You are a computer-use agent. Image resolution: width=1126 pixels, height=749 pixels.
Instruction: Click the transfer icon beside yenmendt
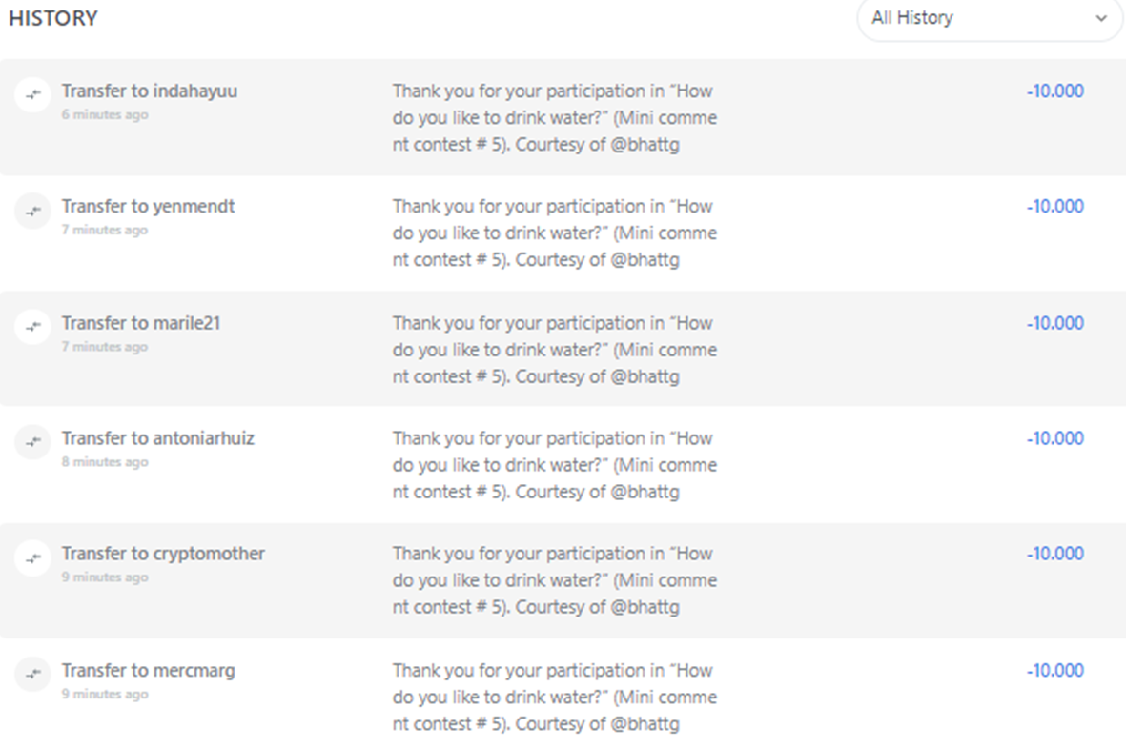pyautogui.click(x=33, y=211)
